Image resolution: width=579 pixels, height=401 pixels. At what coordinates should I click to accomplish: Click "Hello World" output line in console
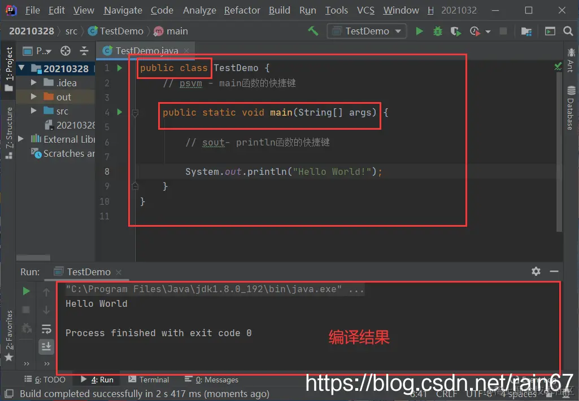point(97,303)
